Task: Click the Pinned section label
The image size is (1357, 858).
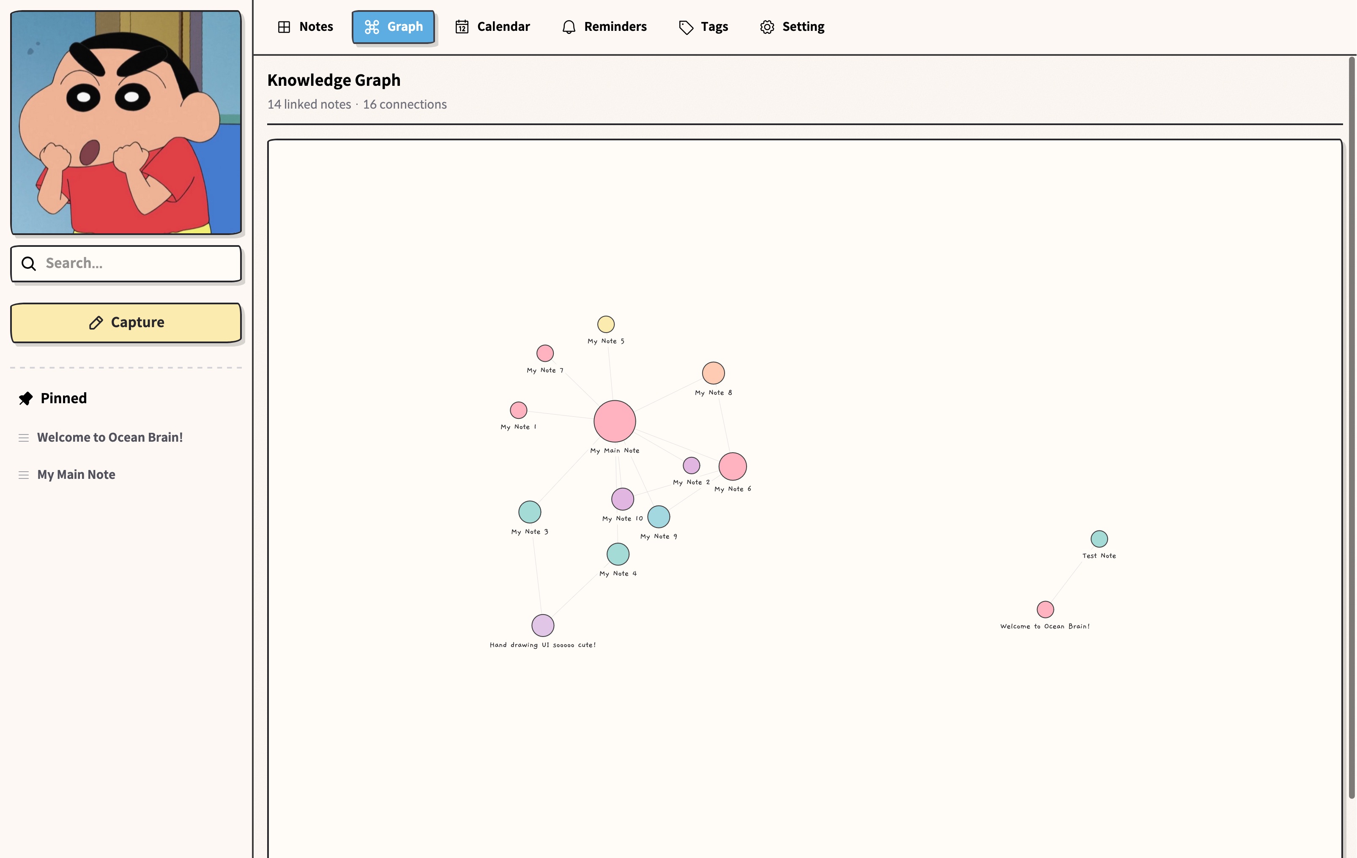Action: (x=64, y=398)
